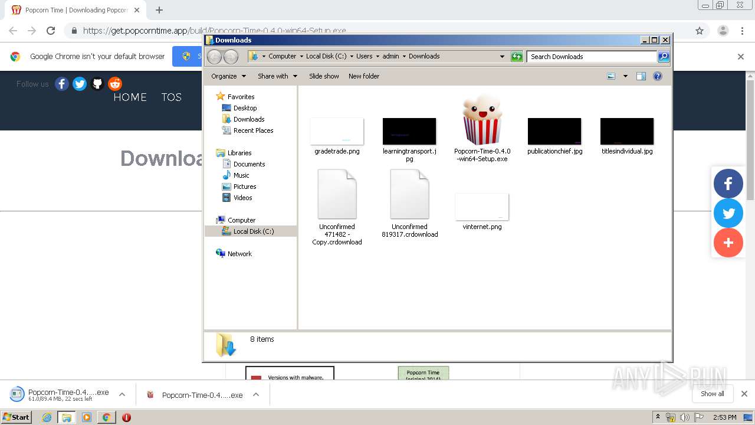
Task: Share via floating Facebook button
Action: tap(728, 183)
